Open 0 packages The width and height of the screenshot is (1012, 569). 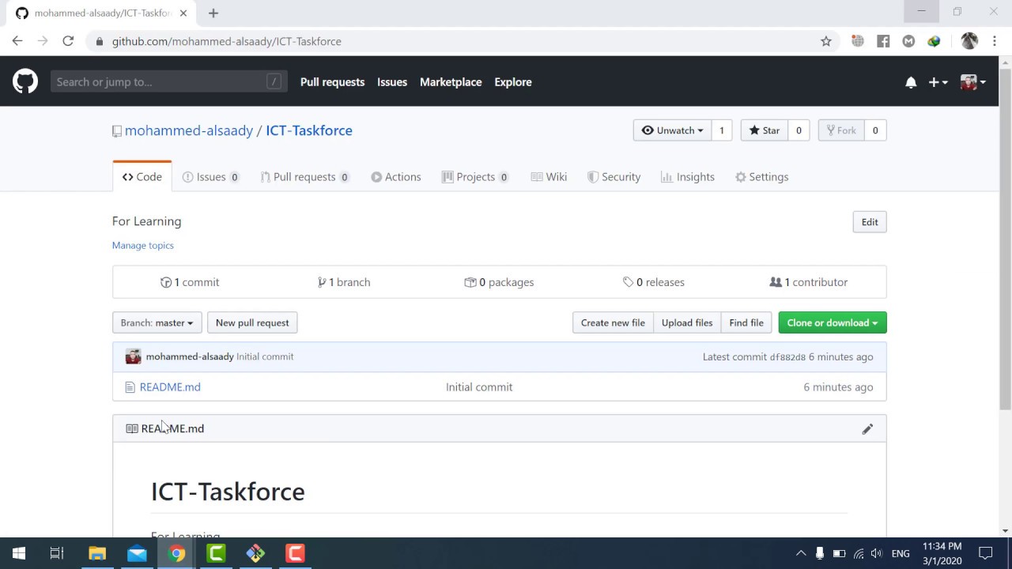click(x=499, y=282)
